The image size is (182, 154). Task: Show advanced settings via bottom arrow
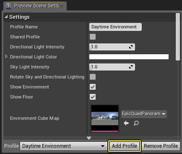[89, 138]
